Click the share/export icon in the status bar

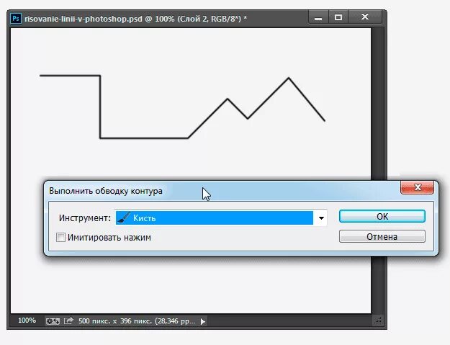point(68,321)
